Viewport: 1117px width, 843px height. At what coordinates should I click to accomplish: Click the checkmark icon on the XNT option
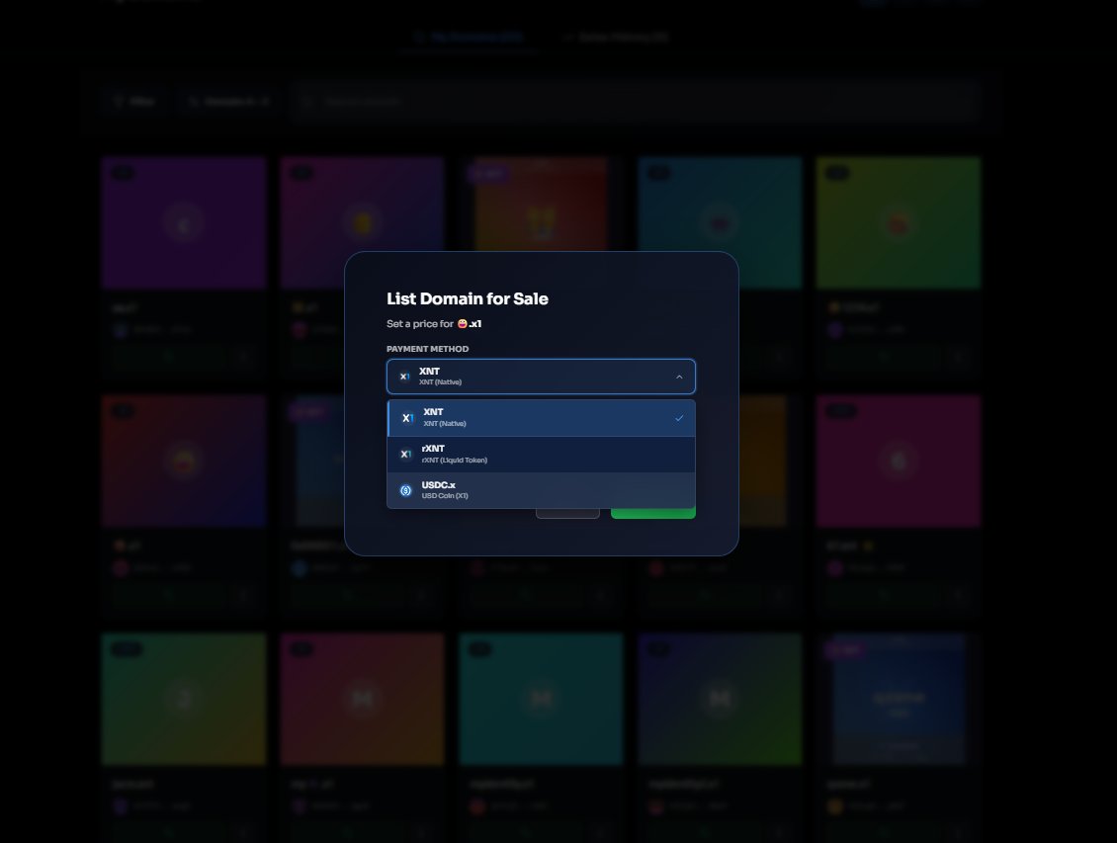(x=679, y=418)
